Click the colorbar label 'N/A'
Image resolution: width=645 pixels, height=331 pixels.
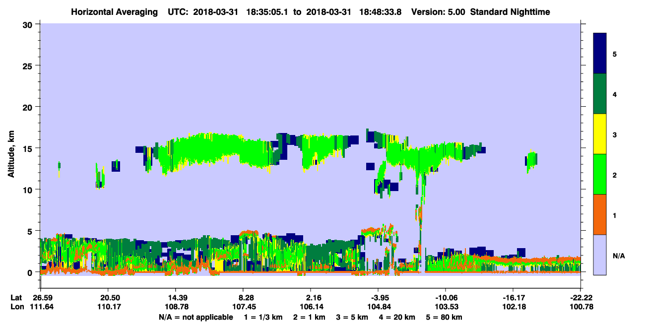pos(618,256)
